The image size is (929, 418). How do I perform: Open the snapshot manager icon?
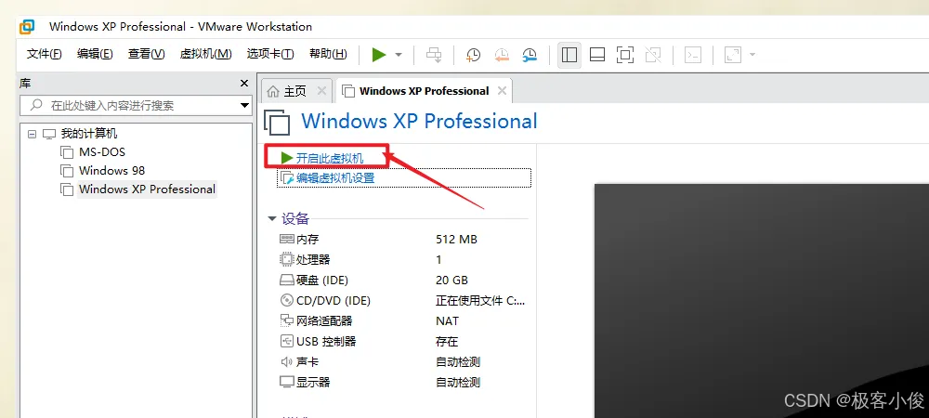[x=530, y=55]
